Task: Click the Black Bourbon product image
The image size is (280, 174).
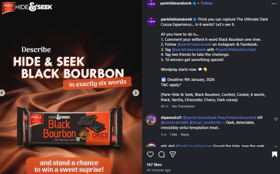Action: click(69, 127)
